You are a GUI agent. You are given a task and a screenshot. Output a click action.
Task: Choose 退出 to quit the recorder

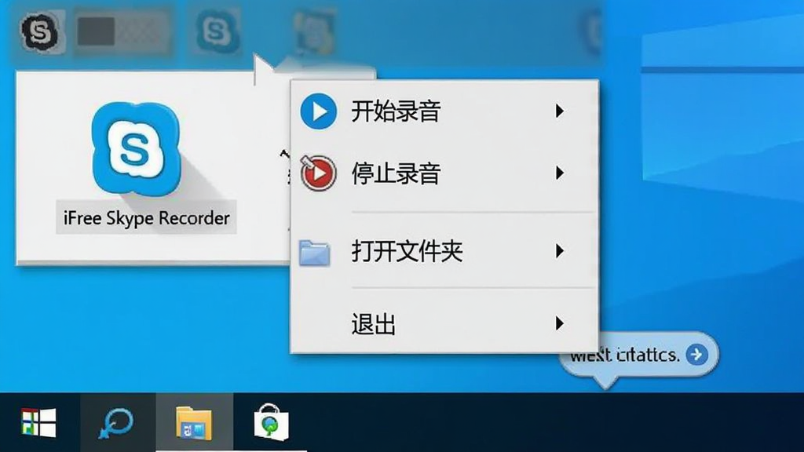click(x=444, y=323)
